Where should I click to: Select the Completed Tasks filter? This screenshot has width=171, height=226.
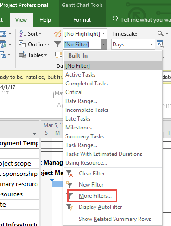click(113, 84)
